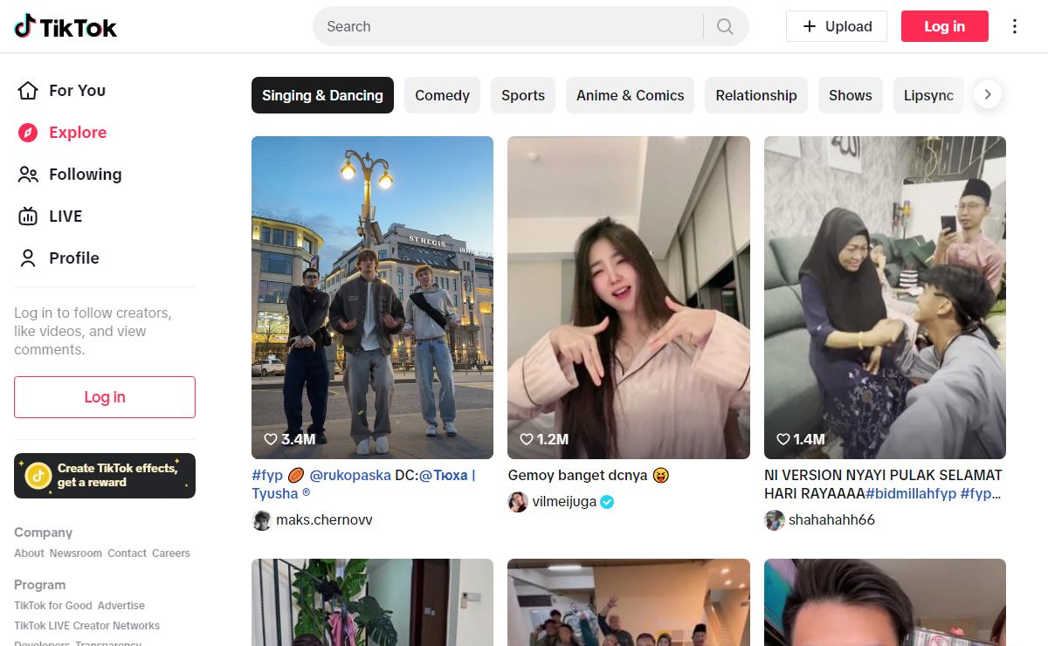Viewport: 1048px width, 646px height.
Task: Click the #fyp hashtag in first caption
Action: click(267, 476)
